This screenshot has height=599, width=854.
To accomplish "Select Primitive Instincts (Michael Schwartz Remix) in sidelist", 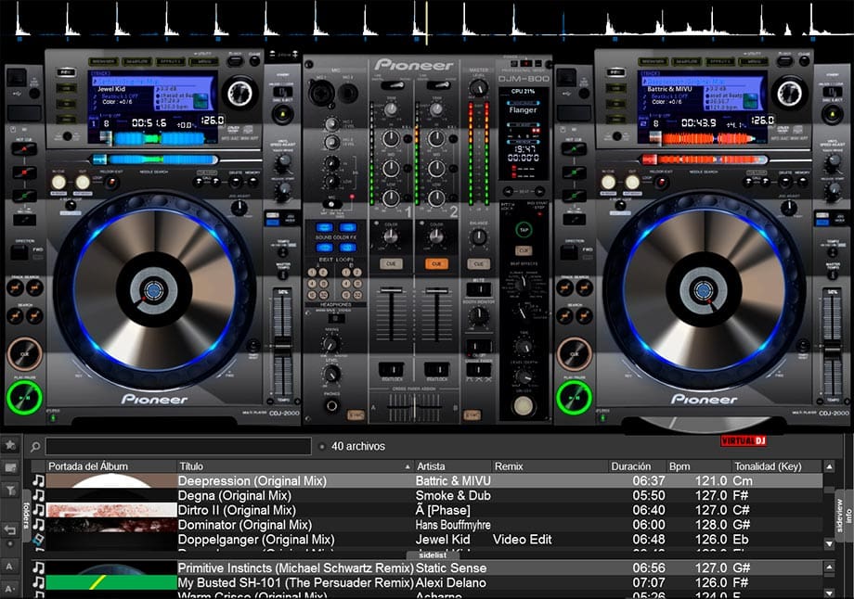I will tap(427, 568).
